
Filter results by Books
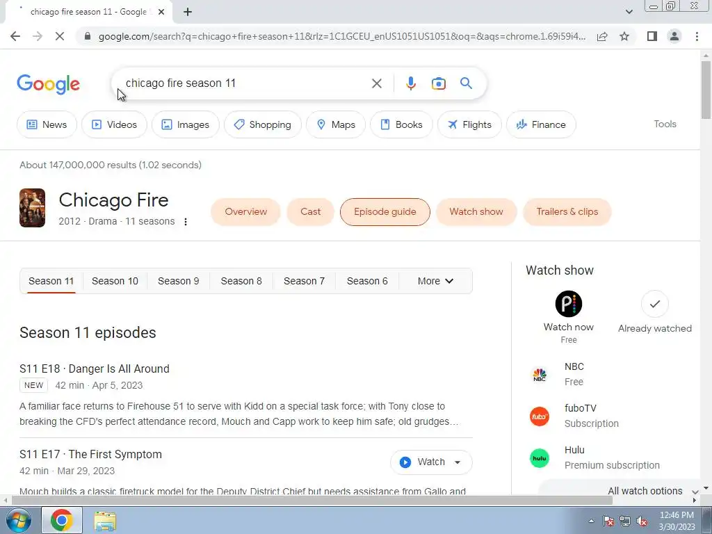tap(401, 124)
